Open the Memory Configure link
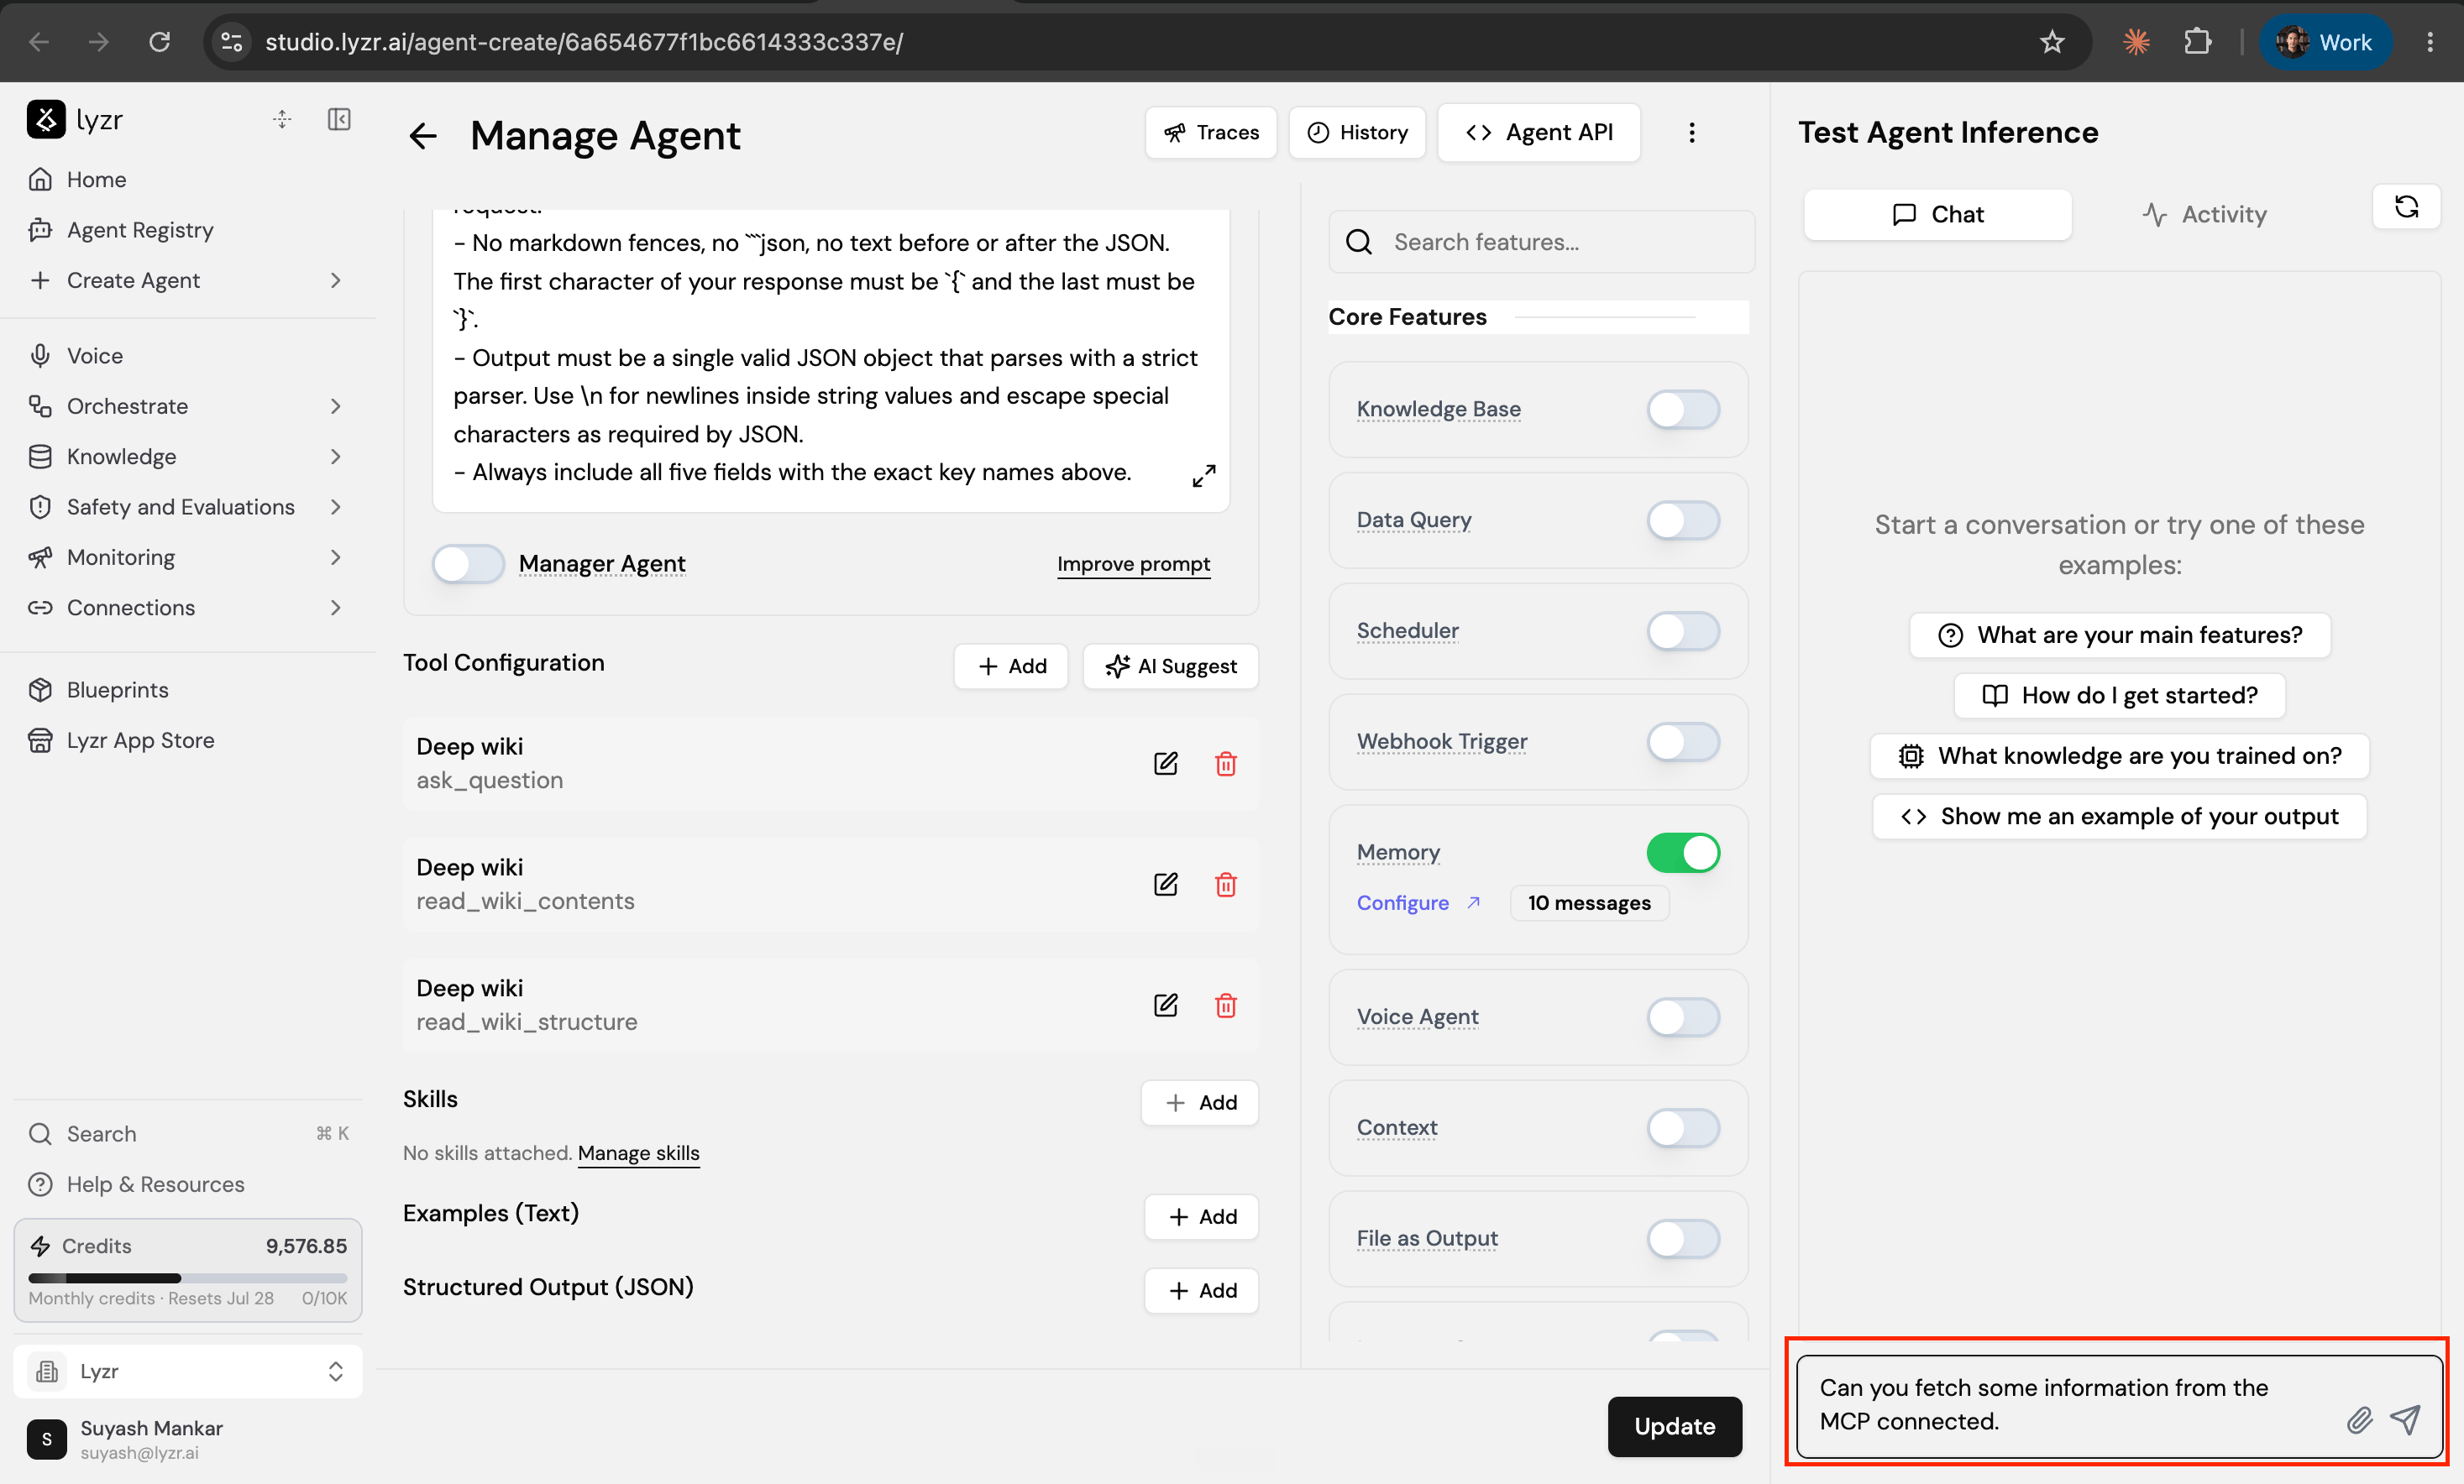This screenshot has width=2464, height=1484. coord(1417,902)
